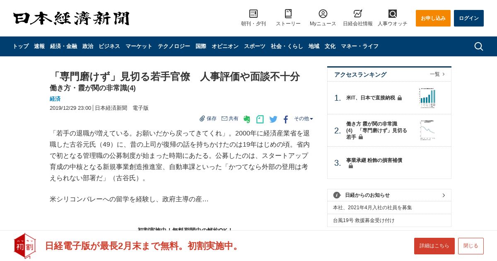
Task: Click the date 2019/12/29 23:00
Action: coord(70,108)
